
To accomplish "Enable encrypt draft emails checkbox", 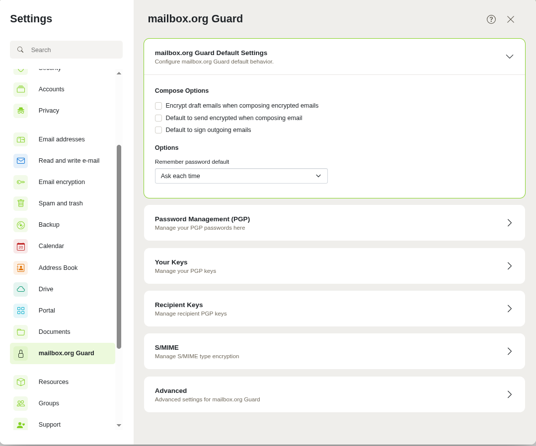I will point(158,106).
